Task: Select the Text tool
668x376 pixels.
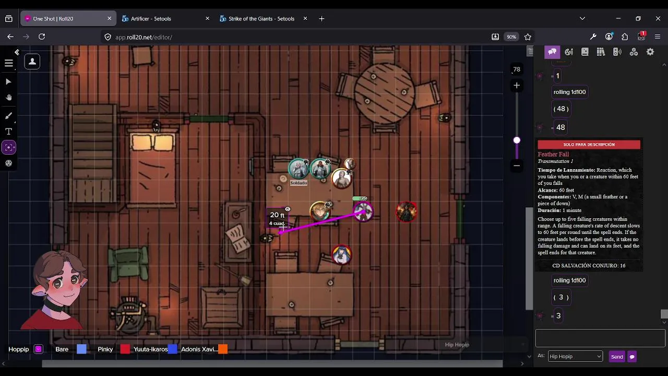Action: [8, 132]
